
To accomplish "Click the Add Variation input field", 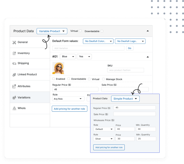I will click(88, 48).
